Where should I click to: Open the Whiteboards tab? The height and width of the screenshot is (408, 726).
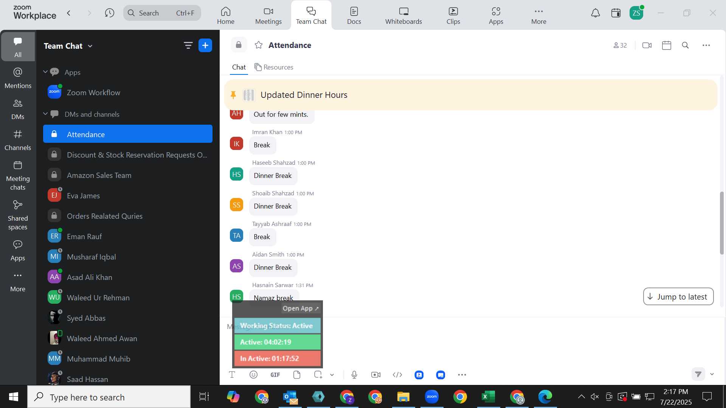403,15
